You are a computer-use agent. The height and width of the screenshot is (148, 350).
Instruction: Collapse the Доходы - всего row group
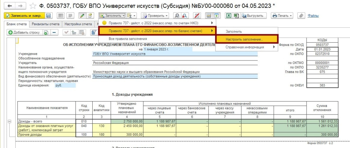pos(9,121)
